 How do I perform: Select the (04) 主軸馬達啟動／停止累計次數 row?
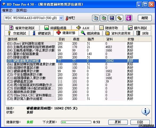click(73, 50)
